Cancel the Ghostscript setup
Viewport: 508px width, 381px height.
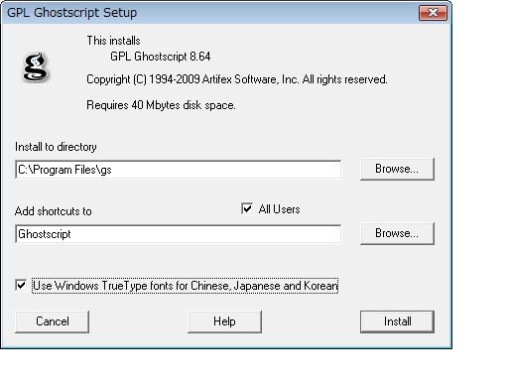(x=53, y=321)
